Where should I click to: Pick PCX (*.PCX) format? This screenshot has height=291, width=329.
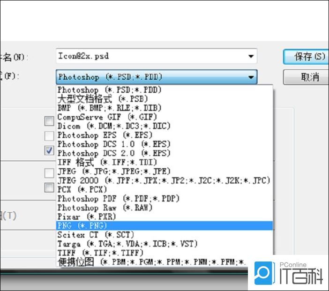coord(164,189)
